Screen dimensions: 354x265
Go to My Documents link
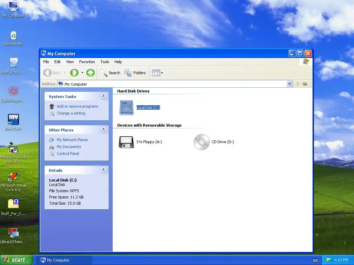69,147
